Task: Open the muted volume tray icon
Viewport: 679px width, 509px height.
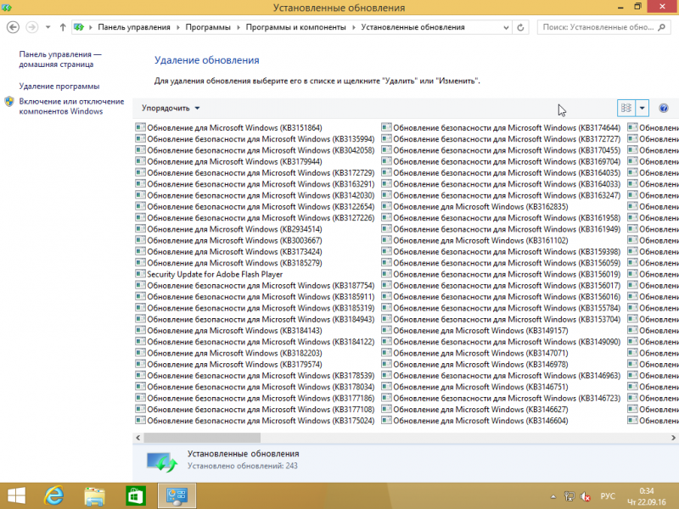Action: [x=585, y=496]
